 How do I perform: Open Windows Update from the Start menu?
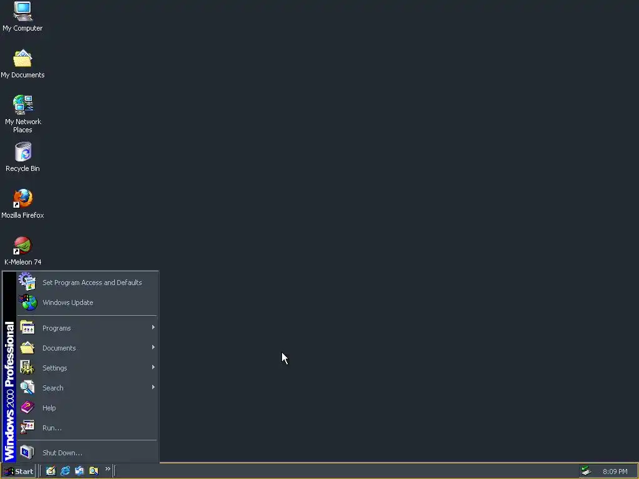coord(87,302)
